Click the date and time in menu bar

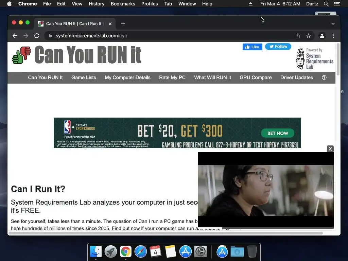point(280,4)
